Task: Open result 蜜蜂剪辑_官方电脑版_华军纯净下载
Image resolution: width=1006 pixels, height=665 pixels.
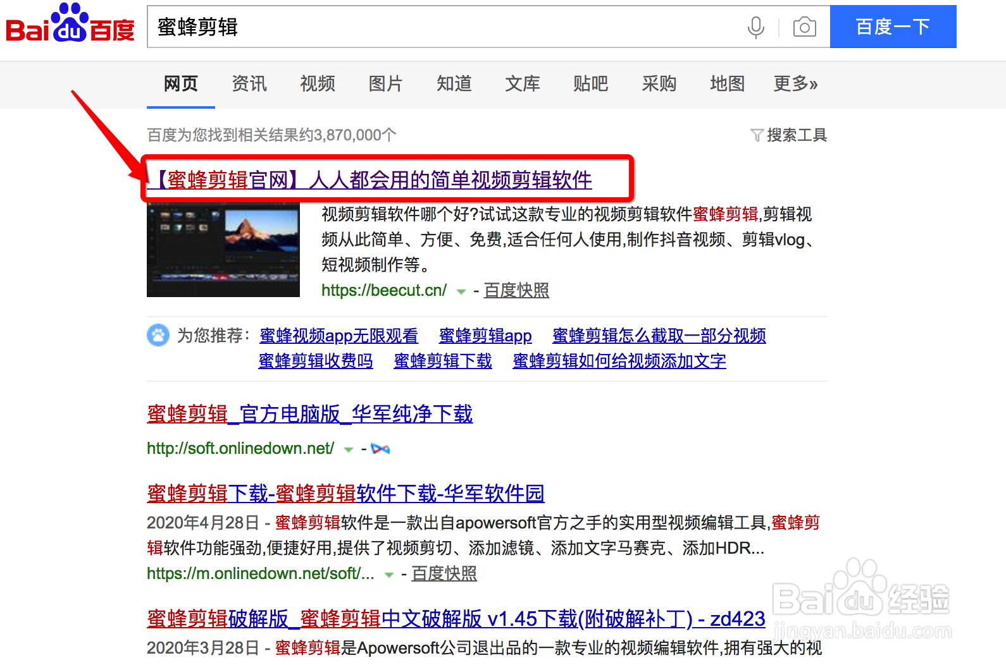Action: pyautogui.click(x=310, y=414)
